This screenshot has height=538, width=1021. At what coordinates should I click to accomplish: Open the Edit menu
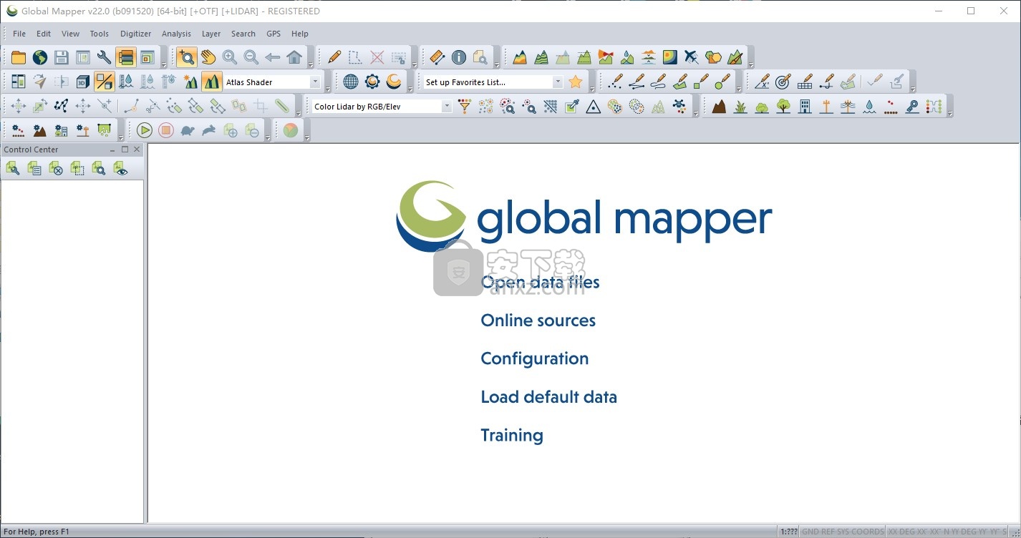click(x=44, y=34)
